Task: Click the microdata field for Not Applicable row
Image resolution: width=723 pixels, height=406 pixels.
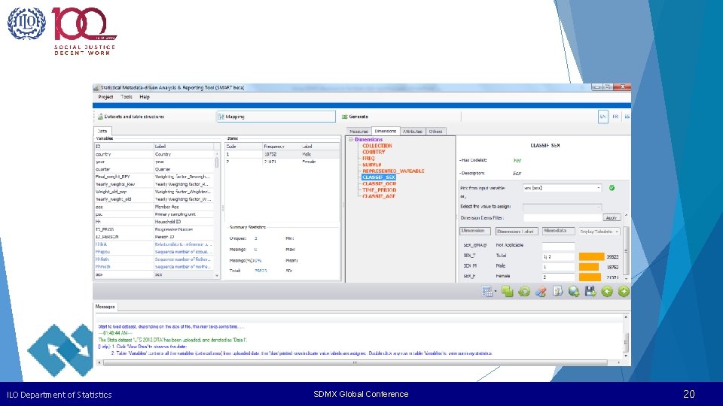Action: coord(558,246)
